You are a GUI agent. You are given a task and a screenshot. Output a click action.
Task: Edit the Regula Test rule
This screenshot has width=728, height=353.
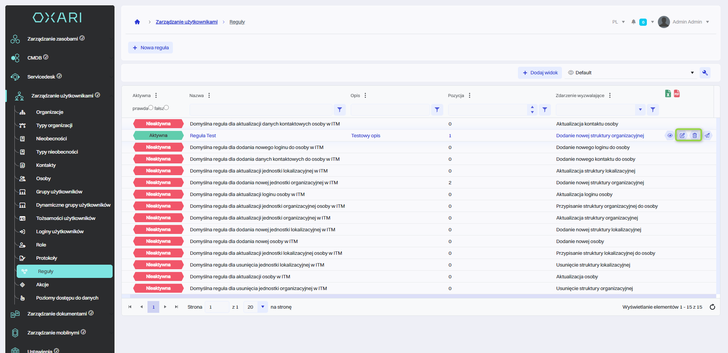point(682,135)
